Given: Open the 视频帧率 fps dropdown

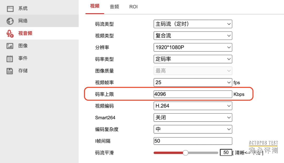Looking at the screenshot, I should tap(193, 82).
